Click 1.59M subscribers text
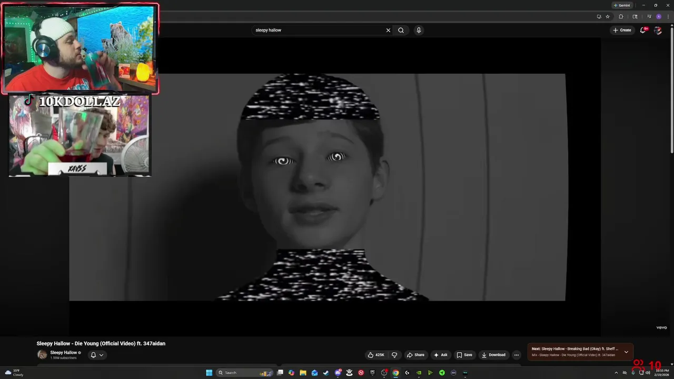This screenshot has height=379, width=674. tap(63, 358)
